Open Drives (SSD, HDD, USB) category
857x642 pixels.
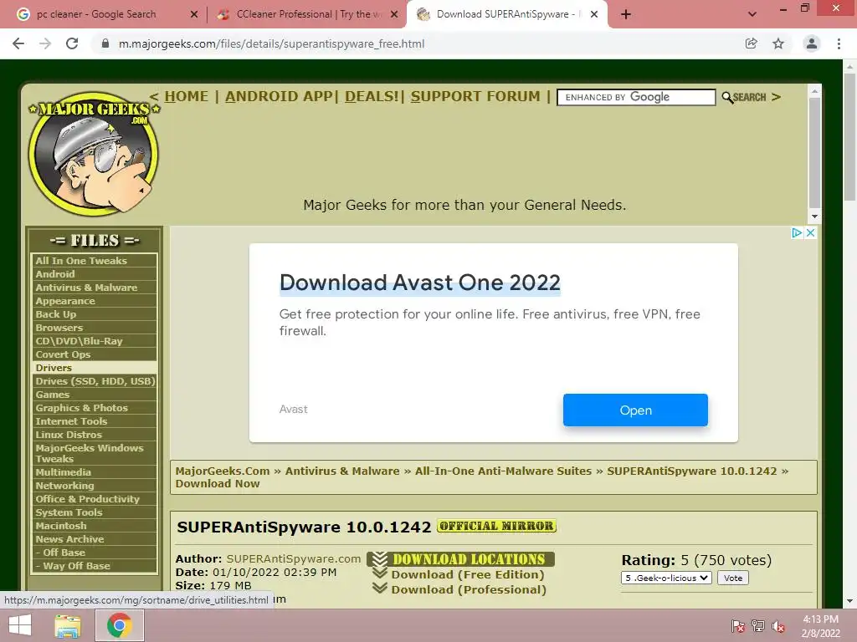coord(94,381)
